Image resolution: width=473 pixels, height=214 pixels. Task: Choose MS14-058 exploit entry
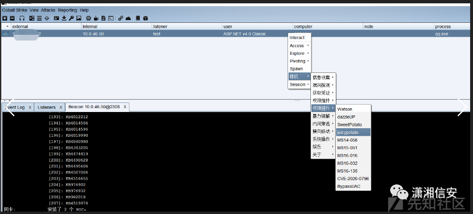pyautogui.click(x=353, y=140)
